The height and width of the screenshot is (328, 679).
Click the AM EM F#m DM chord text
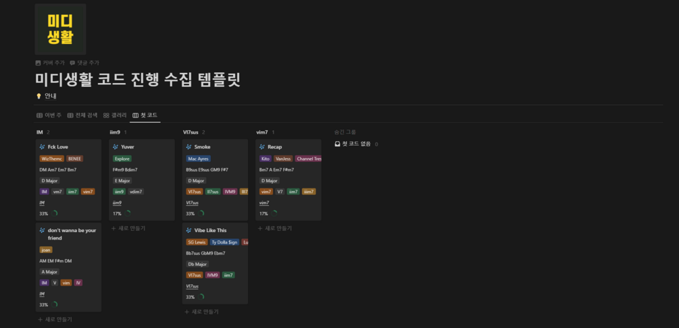point(56,261)
